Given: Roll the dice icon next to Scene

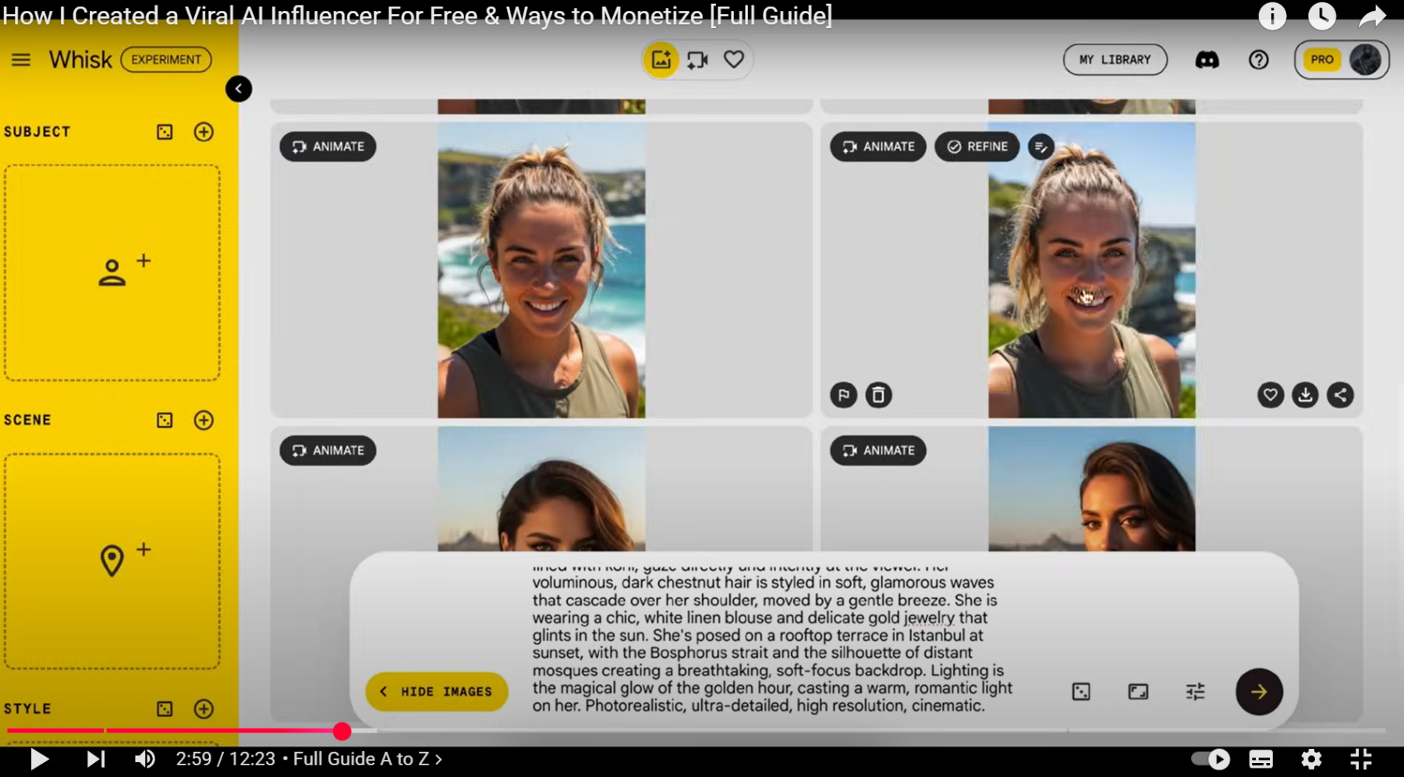Looking at the screenshot, I should (x=165, y=420).
